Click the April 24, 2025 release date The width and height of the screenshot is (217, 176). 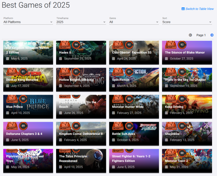tap(126, 59)
